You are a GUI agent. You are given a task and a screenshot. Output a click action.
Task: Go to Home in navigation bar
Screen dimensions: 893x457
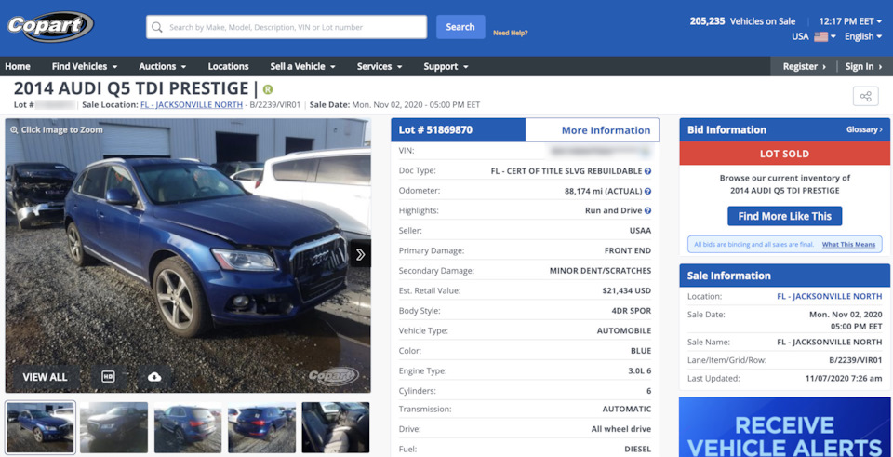pyautogui.click(x=18, y=67)
